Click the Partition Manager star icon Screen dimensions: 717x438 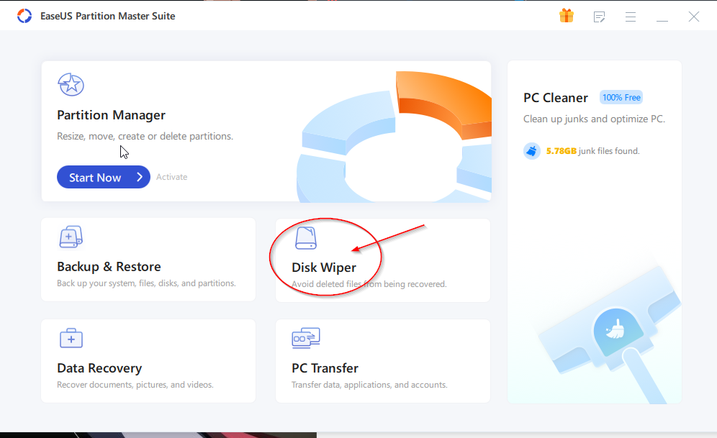[x=71, y=84]
